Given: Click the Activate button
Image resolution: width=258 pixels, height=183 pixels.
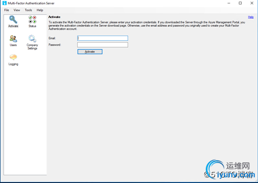Looking at the screenshot, I should [90, 52].
